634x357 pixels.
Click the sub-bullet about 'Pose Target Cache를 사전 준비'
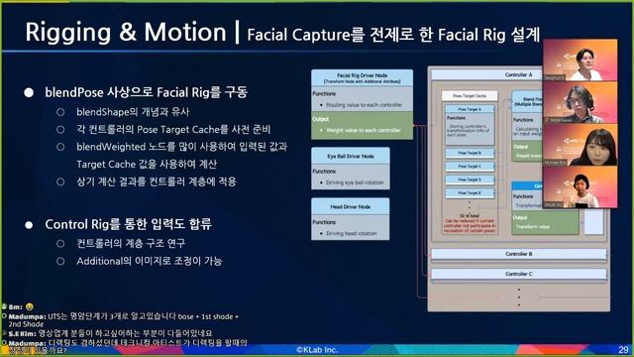click(x=173, y=130)
